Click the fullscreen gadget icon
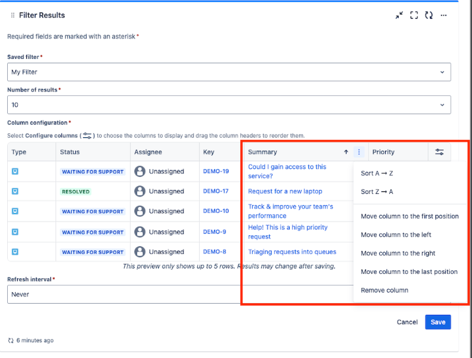The height and width of the screenshot is (358, 472). [x=414, y=16]
